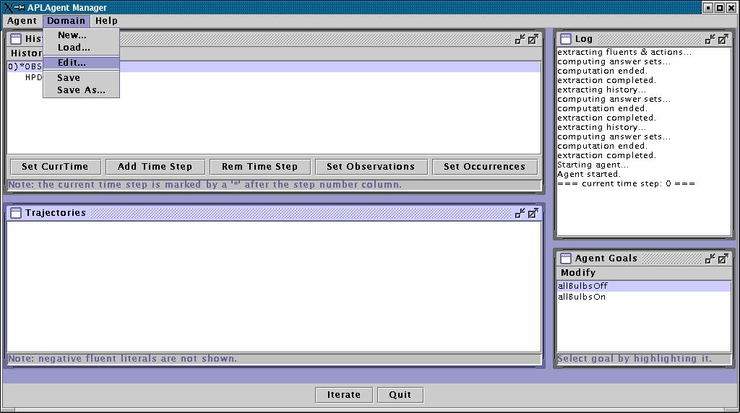
Task: Open the Agent menu
Action: [22, 21]
